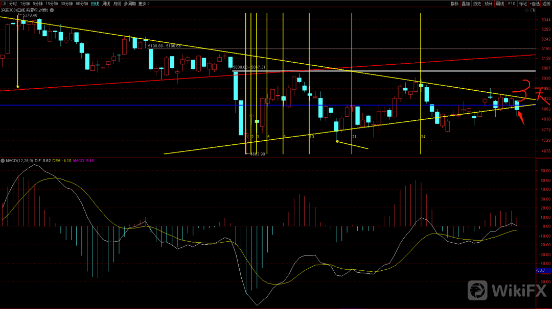Viewport: 552px width, 309px height.
Task: Switch to 月线 monthly chart
Action: [118, 4]
